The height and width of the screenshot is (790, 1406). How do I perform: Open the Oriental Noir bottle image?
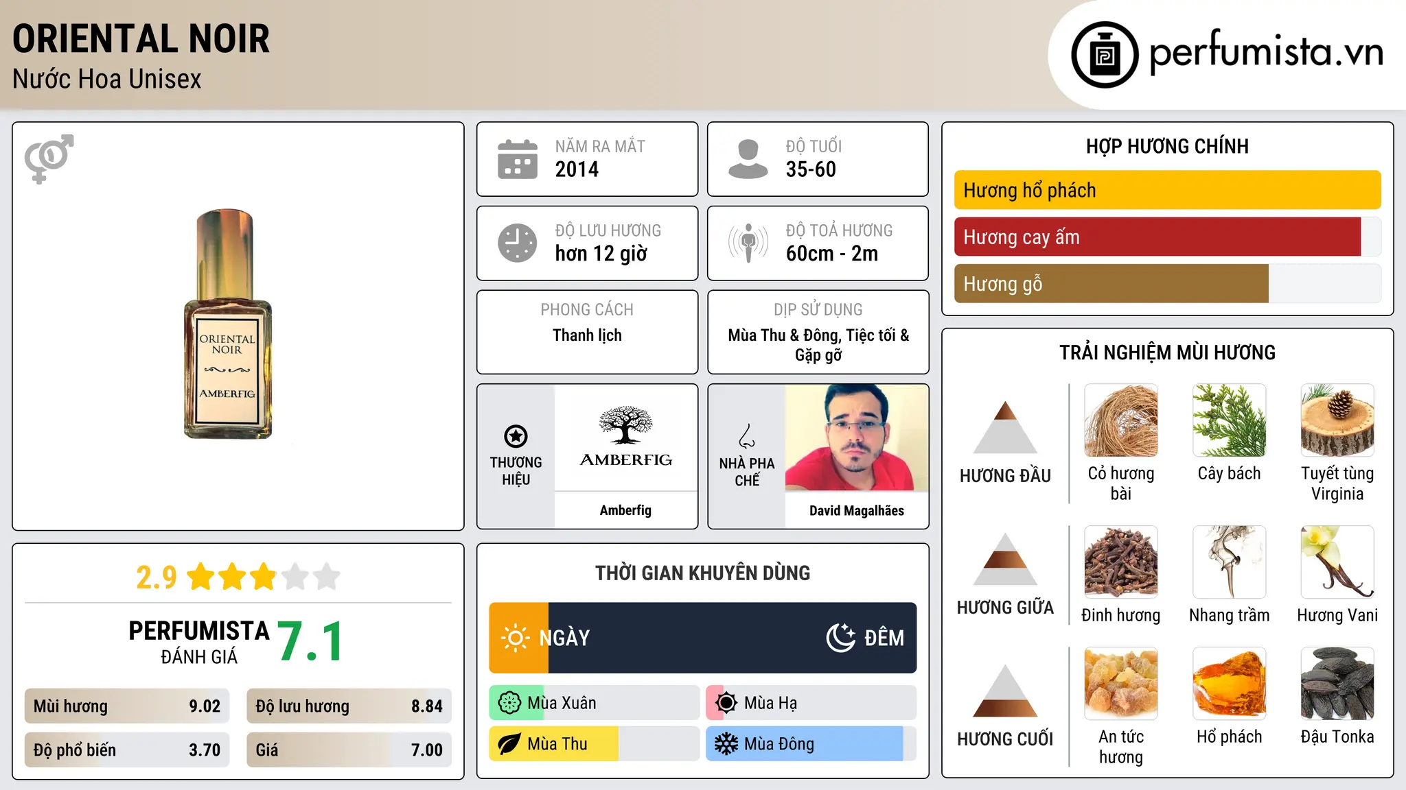[x=228, y=324]
